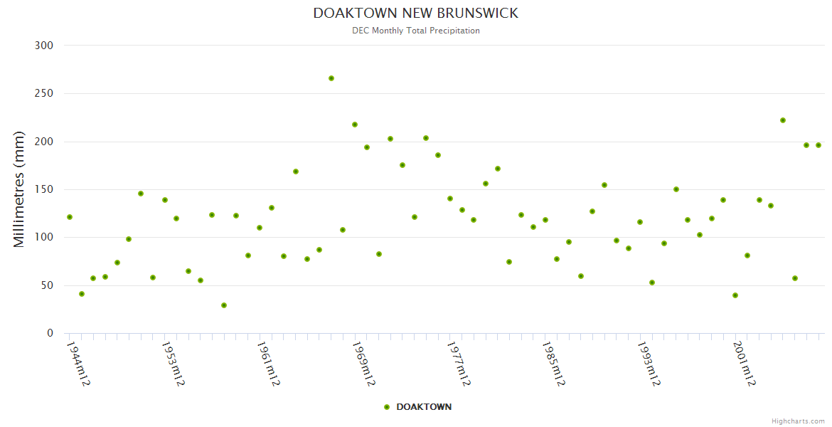832x427 pixels.
Task: Select the data point above the 1944m12 tick
Action: coord(70,217)
